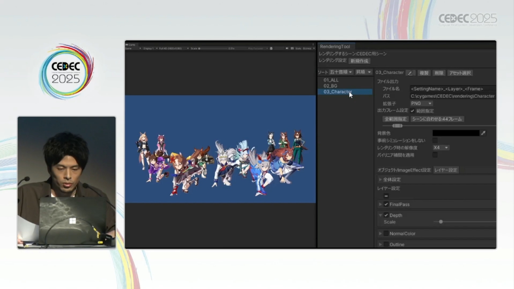Switch to the オブジェクト/ImageEffect設定 tab
The width and height of the screenshot is (514, 289).
(404, 170)
